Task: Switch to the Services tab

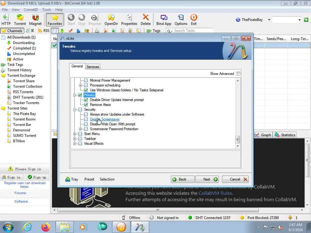Action: coord(93,67)
